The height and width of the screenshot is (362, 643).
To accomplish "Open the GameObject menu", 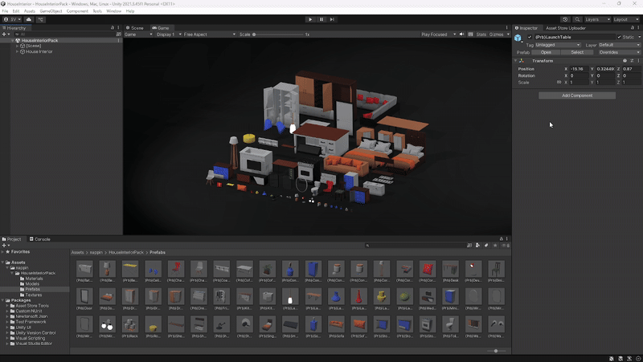I will (x=51, y=11).
